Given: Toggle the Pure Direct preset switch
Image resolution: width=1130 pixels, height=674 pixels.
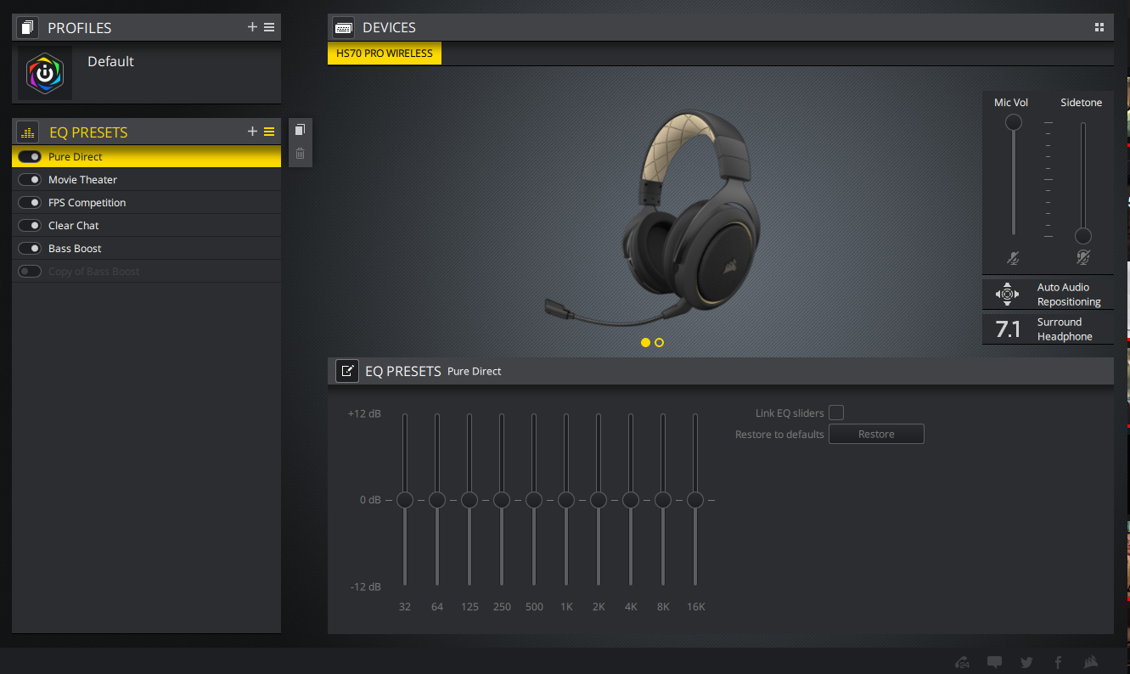Looking at the screenshot, I should coord(30,156).
